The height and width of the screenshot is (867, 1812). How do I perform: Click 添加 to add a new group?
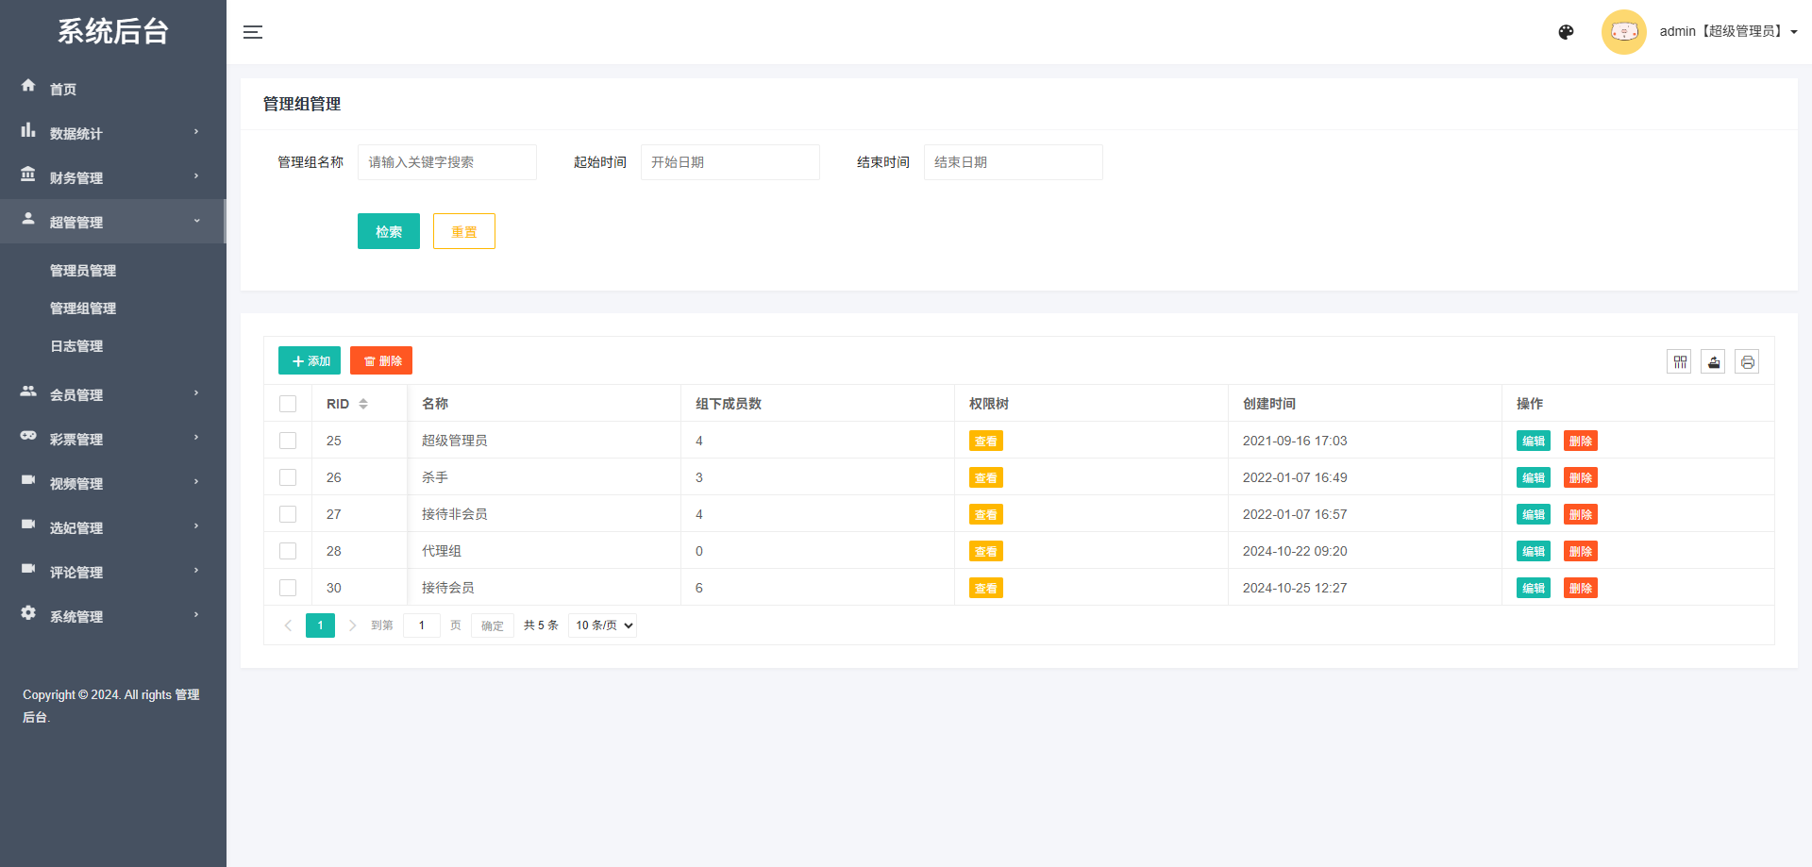click(309, 360)
